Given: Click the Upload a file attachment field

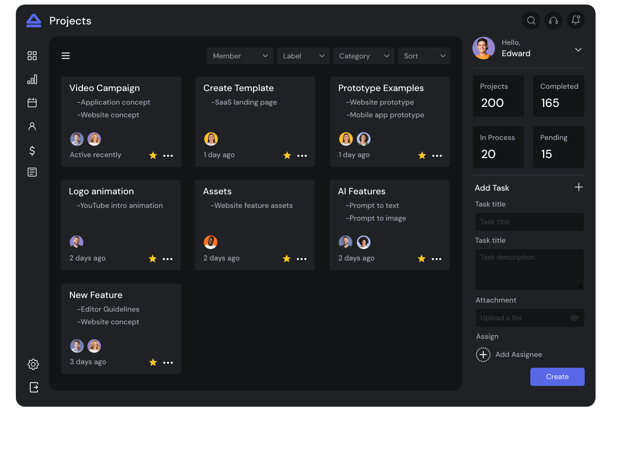Looking at the screenshot, I should coord(529,318).
